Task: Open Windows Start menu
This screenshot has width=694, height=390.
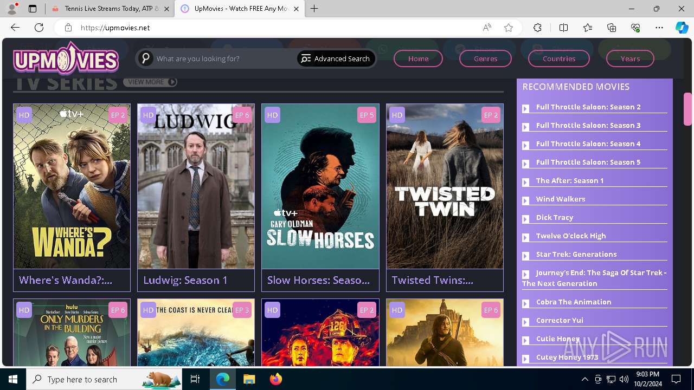Action: (x=13, y=379)
